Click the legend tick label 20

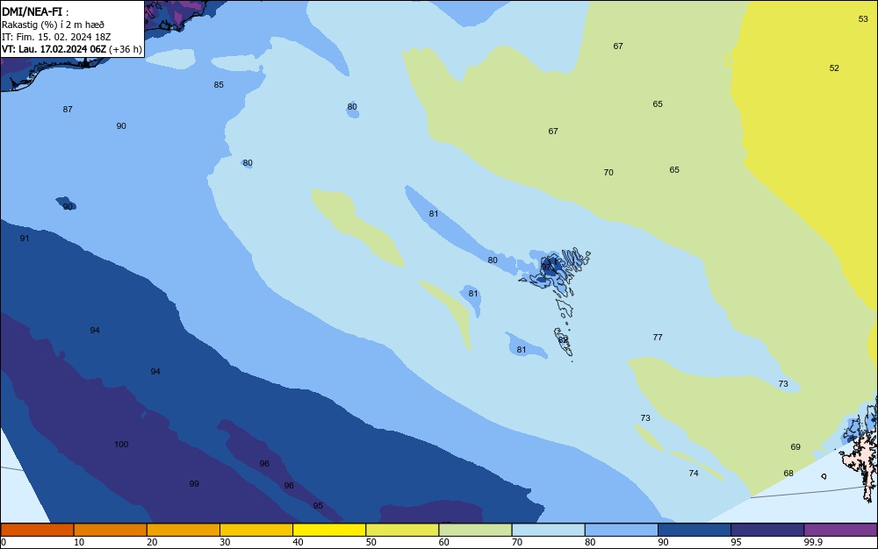coord(152,542)
